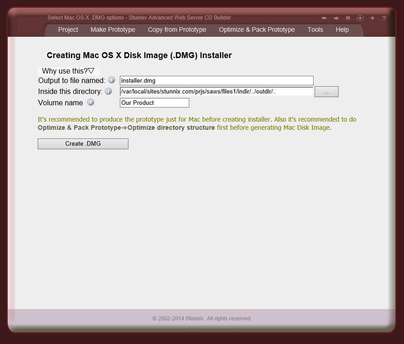Click the circled plus zoom icon
This screenshot has height=344, width=404.
point(360,18)
